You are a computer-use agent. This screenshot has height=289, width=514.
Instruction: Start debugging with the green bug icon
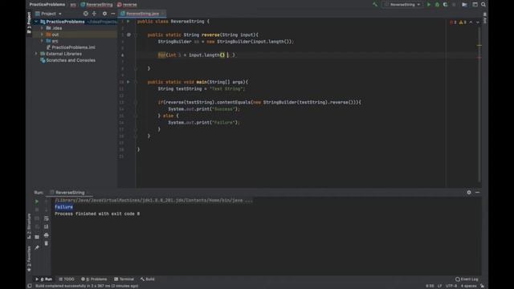point(437,5)
